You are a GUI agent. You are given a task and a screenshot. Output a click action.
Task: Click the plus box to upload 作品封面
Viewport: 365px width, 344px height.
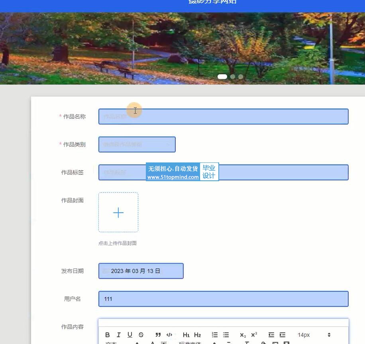coord(118,212)
